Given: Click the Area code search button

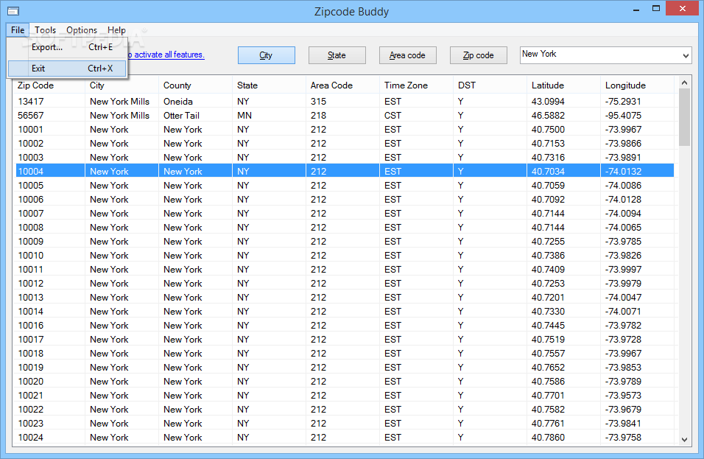Looking at the screenshot, I should pos(408,55).
